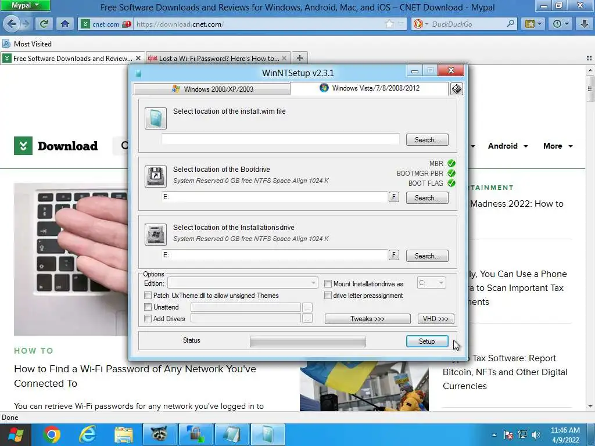Click the Bootdrive floppy disk icon
Viewport: 595px width, 446px height.
click(x=156, y=177)
